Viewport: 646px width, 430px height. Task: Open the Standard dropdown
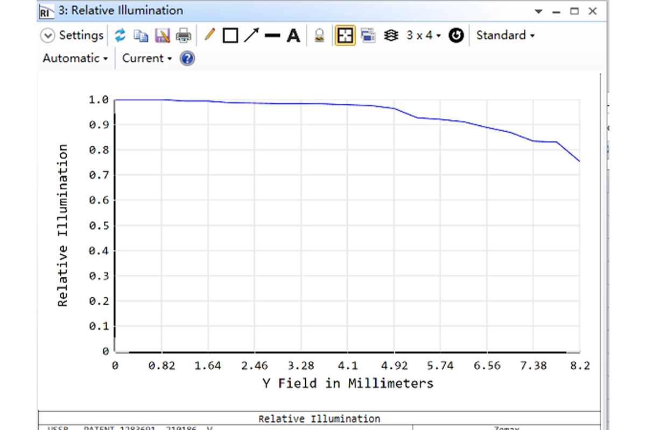[505, 35]
